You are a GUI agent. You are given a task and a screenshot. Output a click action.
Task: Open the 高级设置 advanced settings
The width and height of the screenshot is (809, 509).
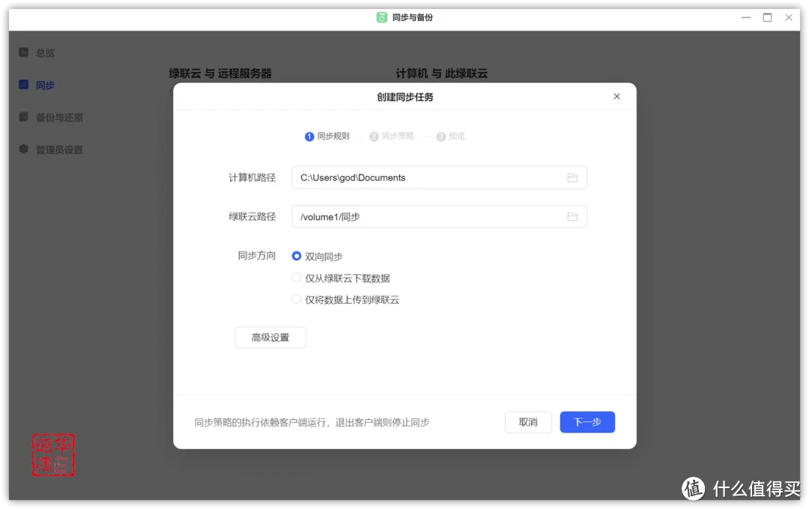(x=270, y=338)
